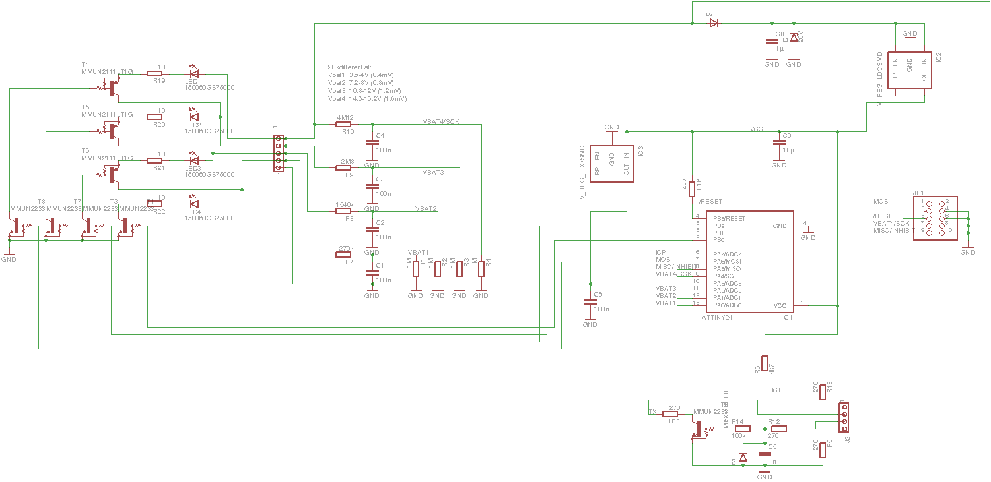
Task: Click capacitor C4 under R10
Action: 372,143
